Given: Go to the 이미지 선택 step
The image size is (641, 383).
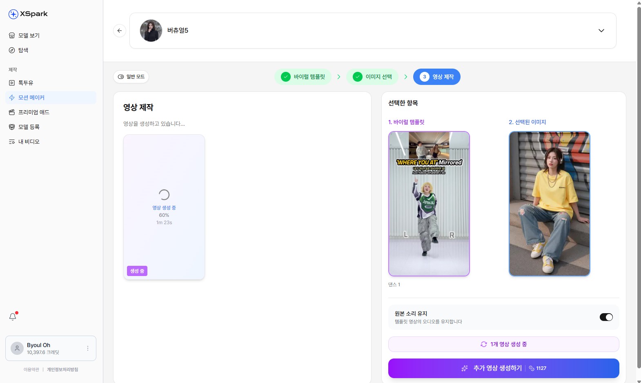Looking at the screenshot, I should [x=372, y=77].
